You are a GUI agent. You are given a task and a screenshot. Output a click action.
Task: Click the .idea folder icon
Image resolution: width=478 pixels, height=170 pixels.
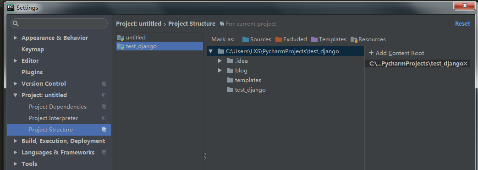(x=230, y=61)
